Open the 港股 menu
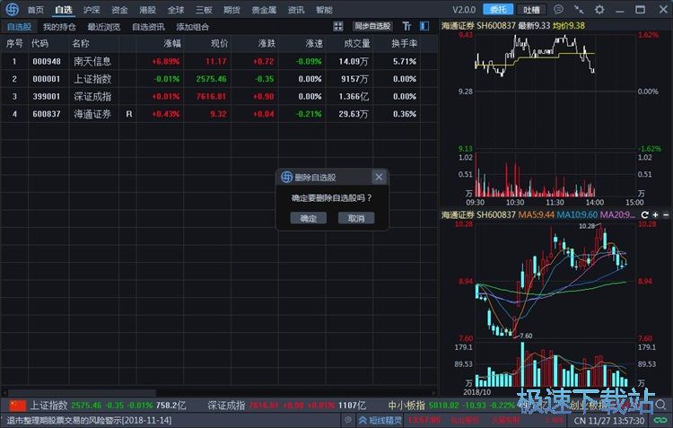The width and height of the screenshot is (673, 428). tap(148, 10)
